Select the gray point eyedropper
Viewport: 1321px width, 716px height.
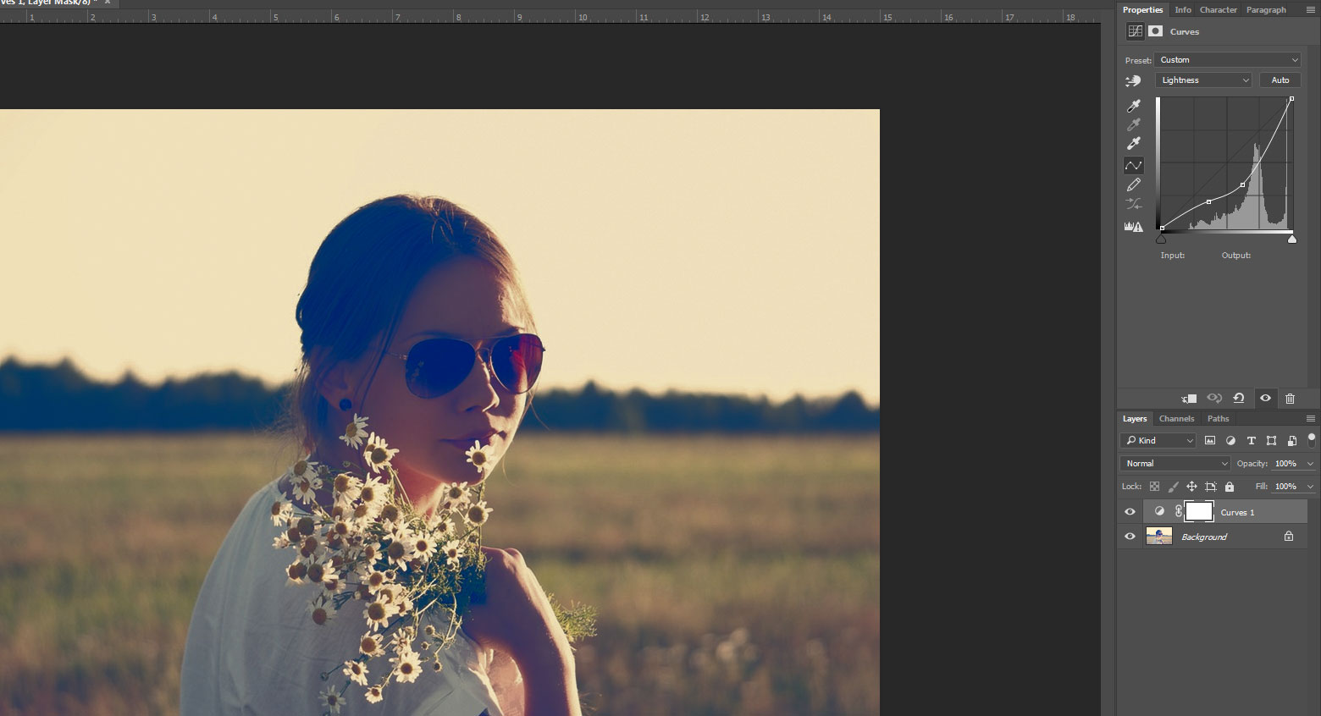[x=1133, y=124]
